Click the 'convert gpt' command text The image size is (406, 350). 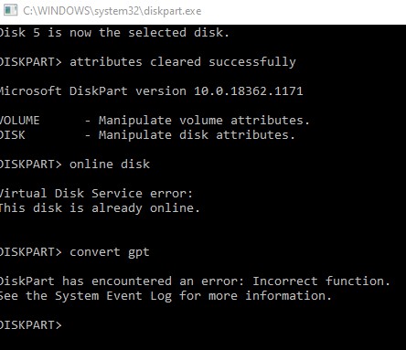point(110,252)
